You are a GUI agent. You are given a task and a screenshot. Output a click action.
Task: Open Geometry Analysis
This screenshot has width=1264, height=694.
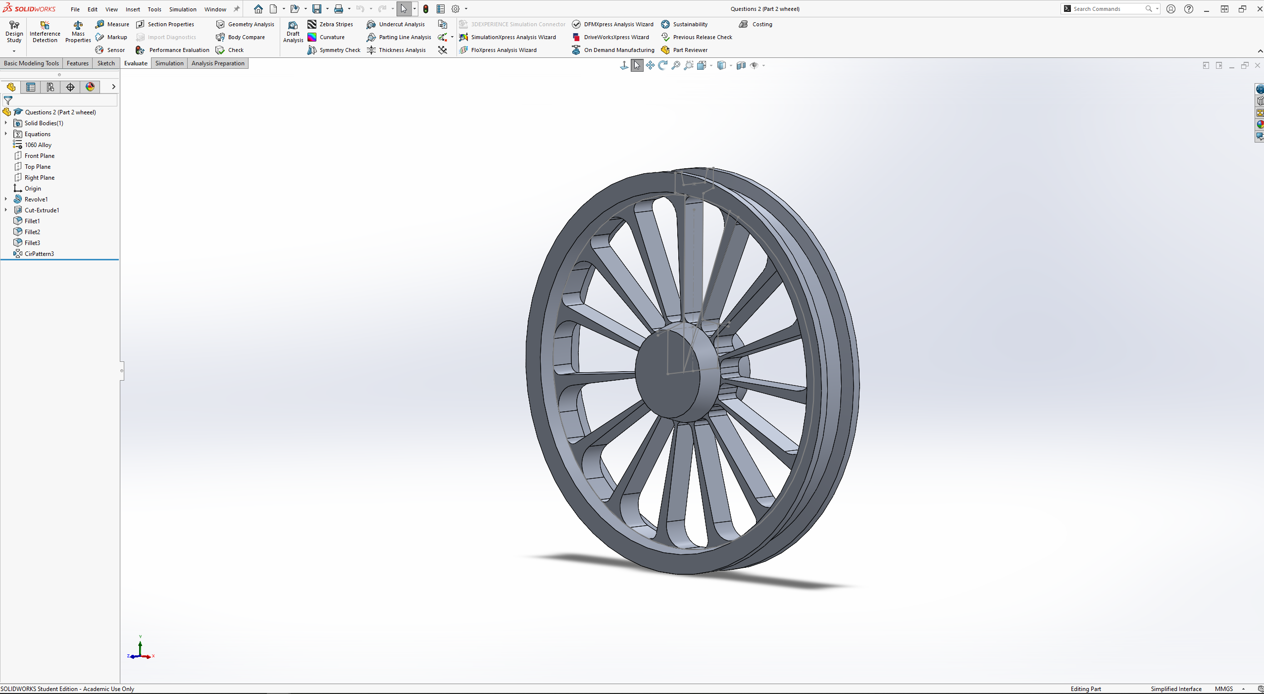(245, 24)
